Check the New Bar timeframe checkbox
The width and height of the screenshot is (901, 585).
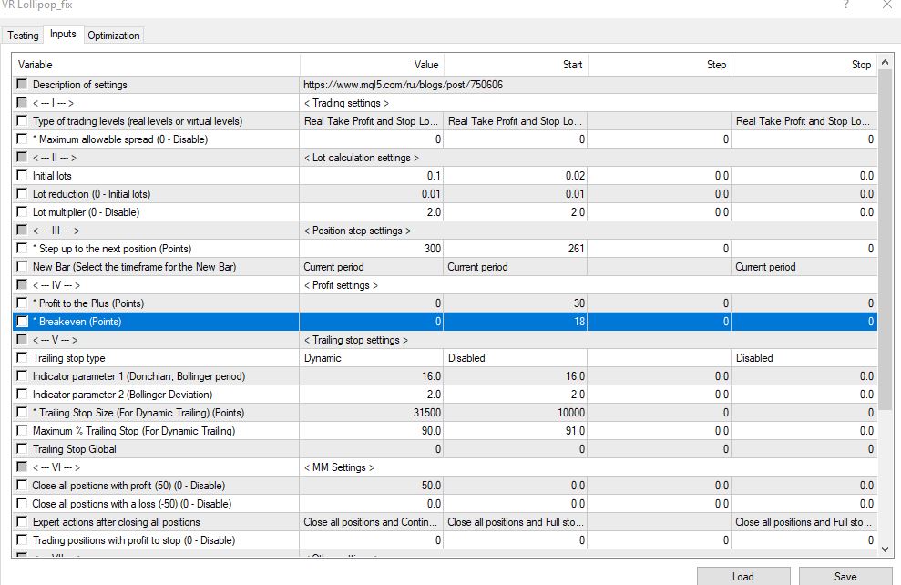point(22,267)
